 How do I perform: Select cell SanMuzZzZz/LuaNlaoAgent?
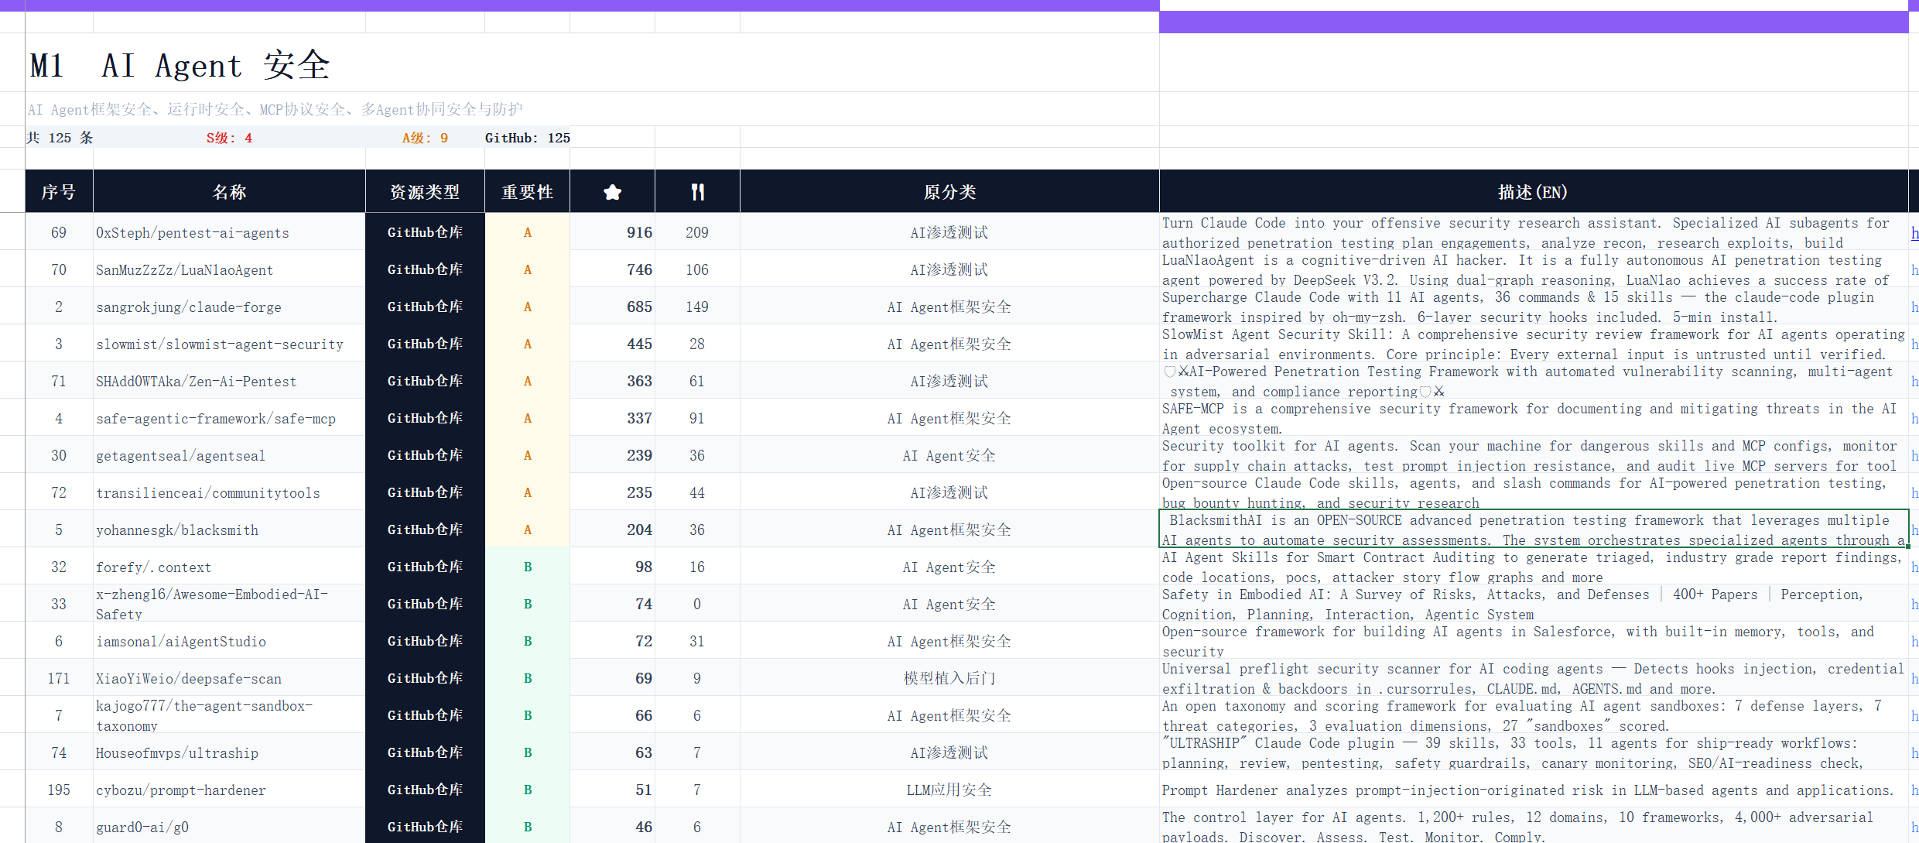tap(229, 269)
